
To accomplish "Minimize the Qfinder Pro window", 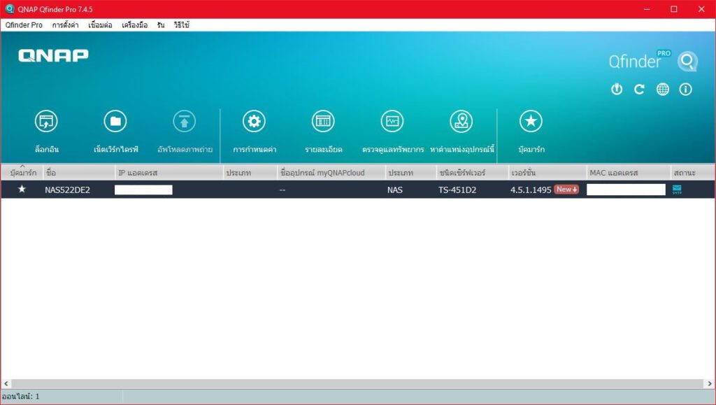I will pos(647,9).
